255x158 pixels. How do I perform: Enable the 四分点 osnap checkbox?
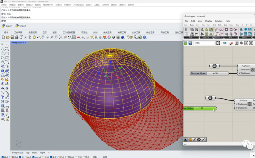[x=66, y=157]
